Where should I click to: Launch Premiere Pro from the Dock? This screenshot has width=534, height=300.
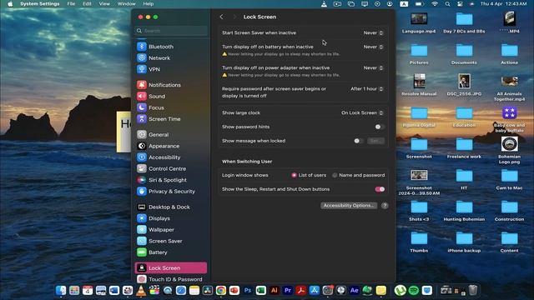click(x=287, y=290)
